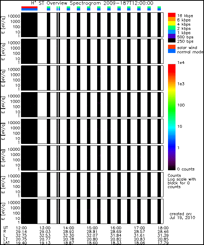Click the 'Jul 19, 2010' creation date
This screenshot has height=245, width=204.
182,218
